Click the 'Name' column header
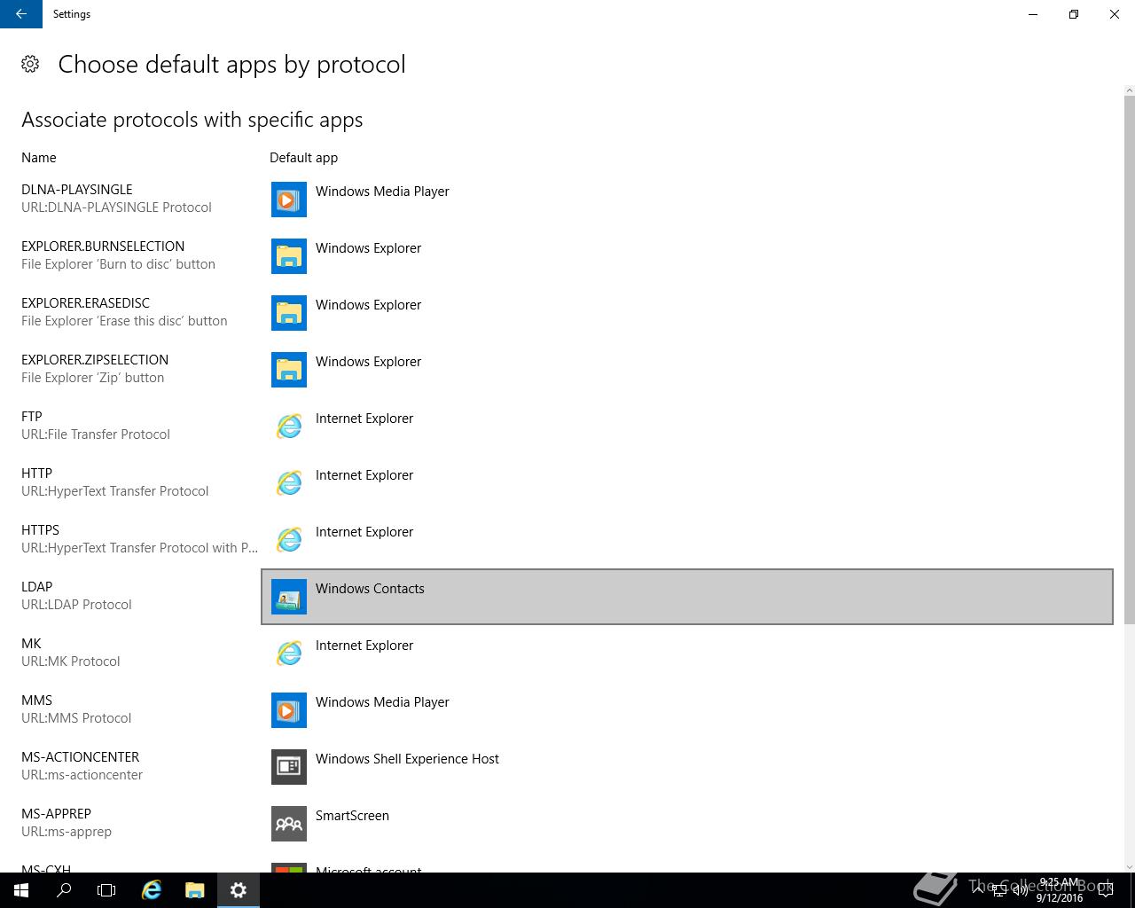Screen dimensions: 1135x908 point(39,158)
